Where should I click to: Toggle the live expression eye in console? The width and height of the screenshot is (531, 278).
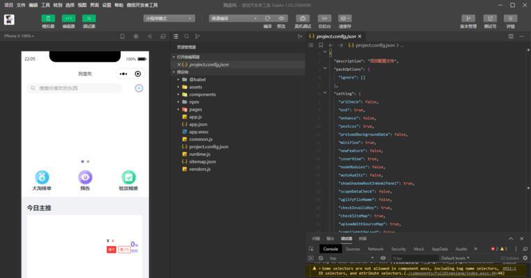[383, 258]
